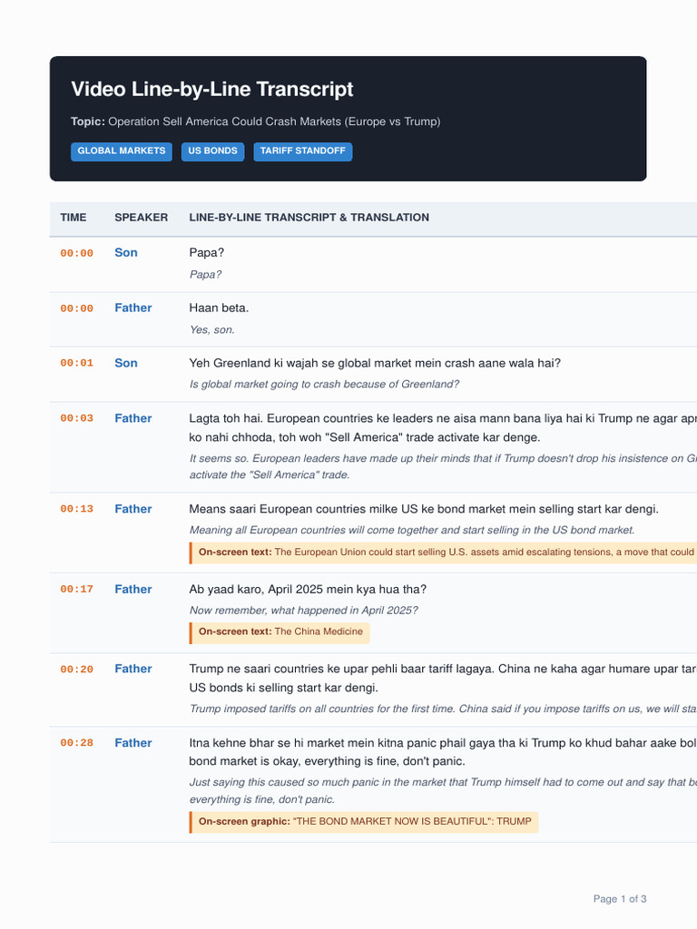Click the Son label beside 'Papa?'
Screen dimensions: 697x929
pos(126,252)
